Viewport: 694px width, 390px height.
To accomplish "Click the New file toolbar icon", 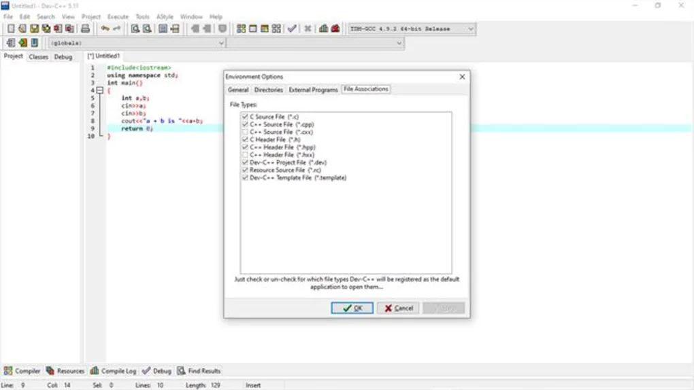I will click(11, 29).
